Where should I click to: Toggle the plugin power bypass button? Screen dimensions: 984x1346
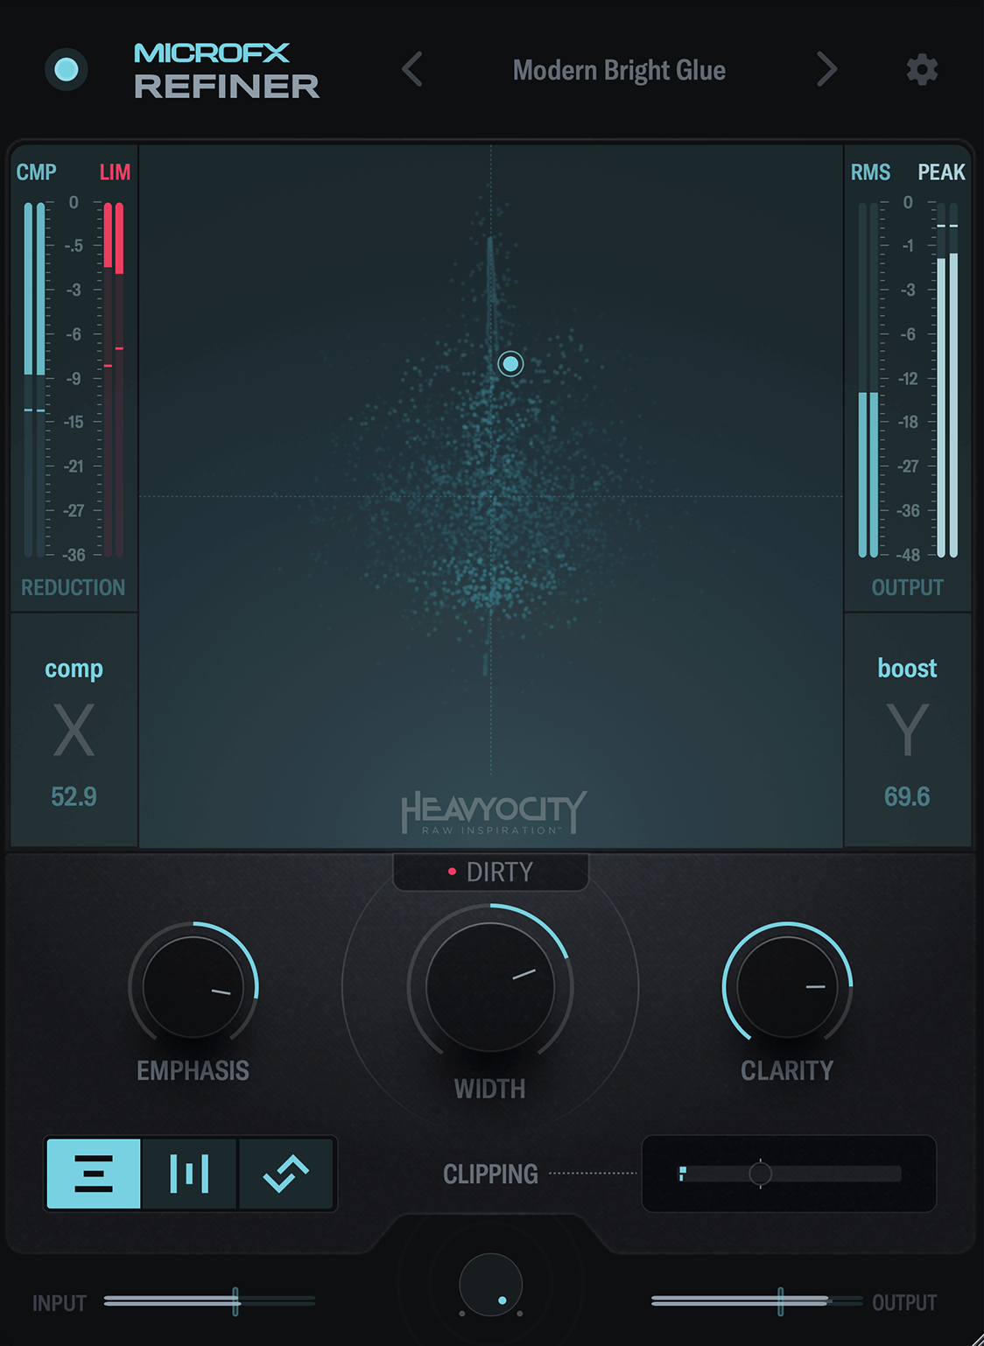67,70
